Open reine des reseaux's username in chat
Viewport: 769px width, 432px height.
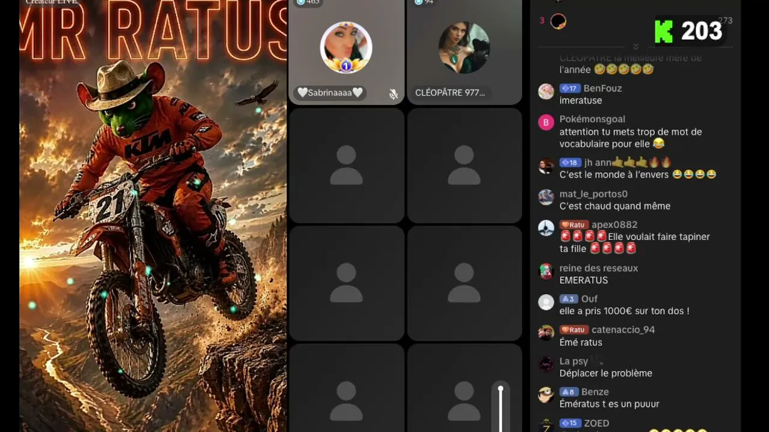pos(599,268)
